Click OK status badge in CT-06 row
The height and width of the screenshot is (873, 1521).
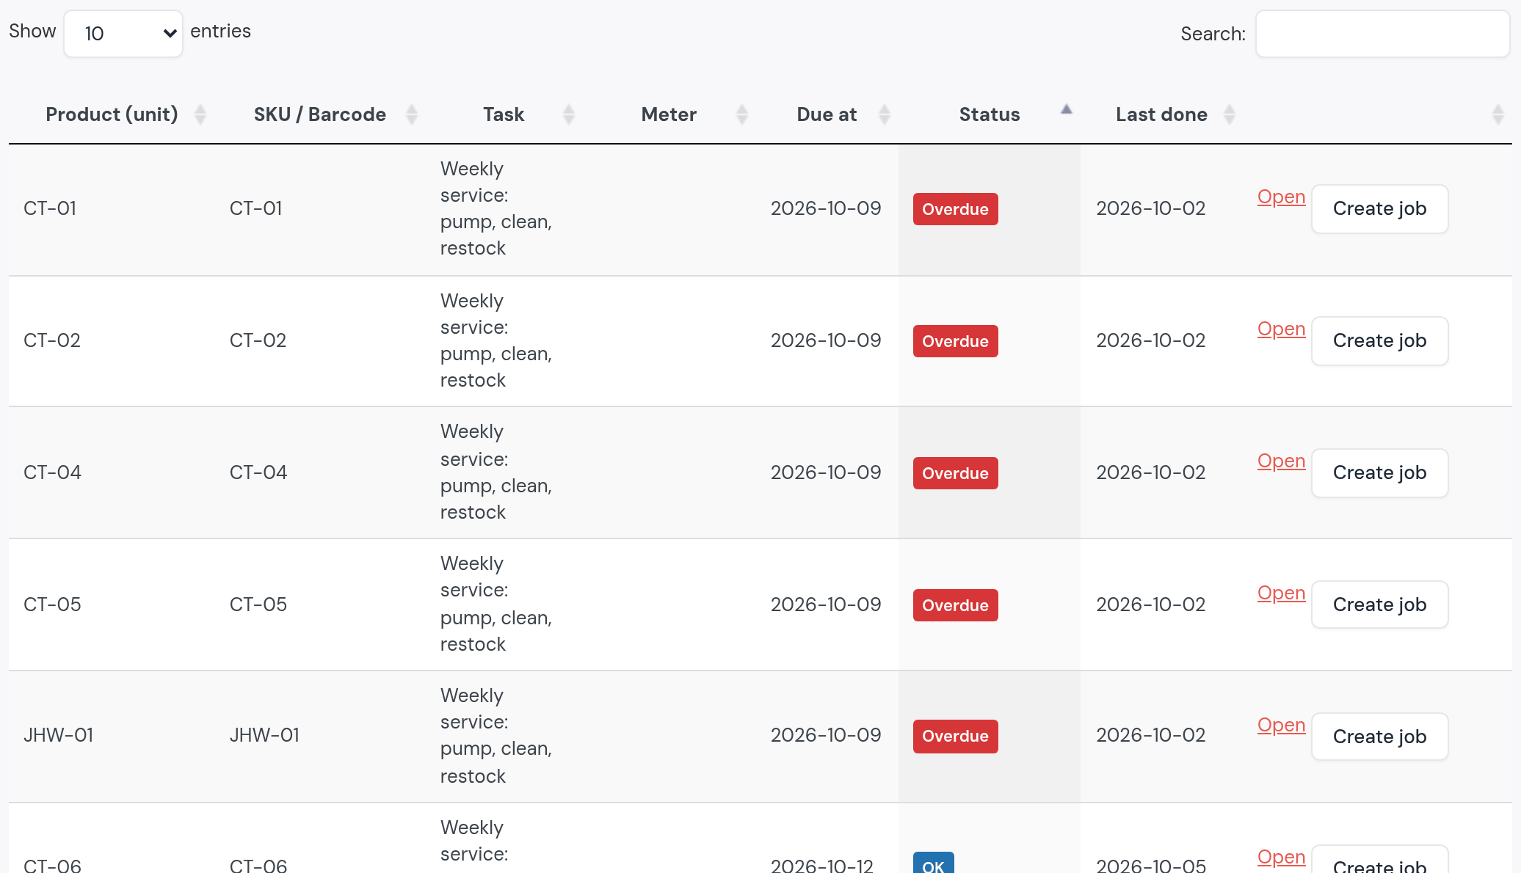(x=933, y=863)
